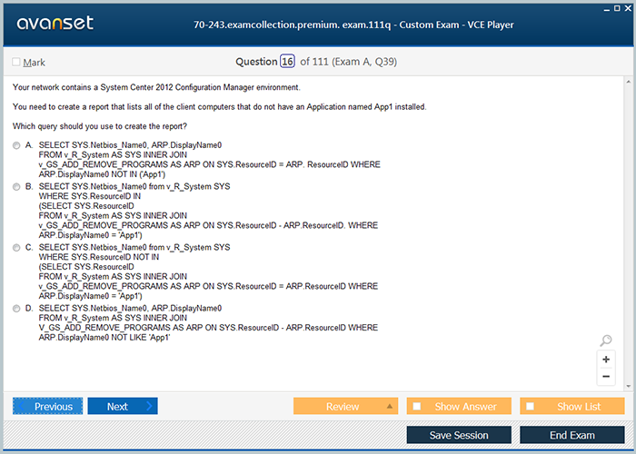
Task: Close the VCE Player window
Action: click(628, 8)
